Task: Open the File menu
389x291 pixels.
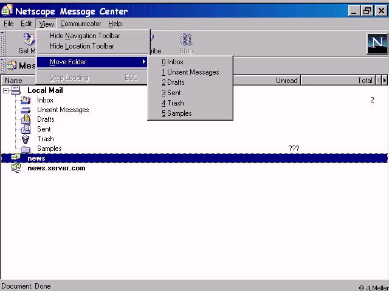Action: click(x=9, y=24)
